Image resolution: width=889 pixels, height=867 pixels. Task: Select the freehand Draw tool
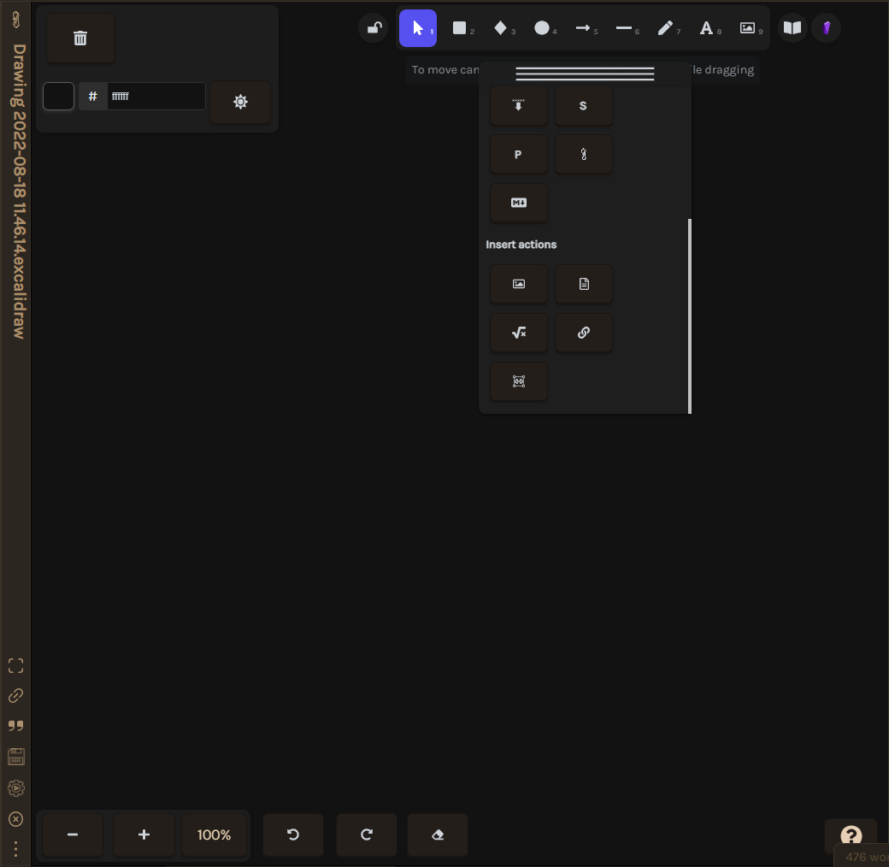click(x=664, y=28)
